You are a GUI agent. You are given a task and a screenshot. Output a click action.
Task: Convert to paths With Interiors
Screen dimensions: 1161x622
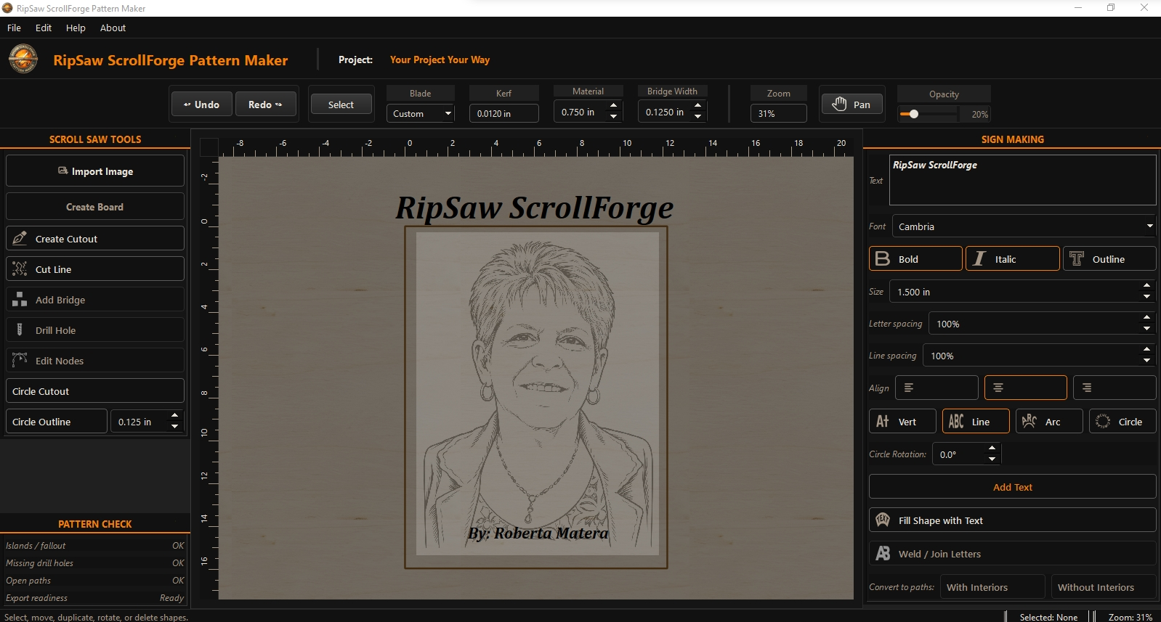point(992,586)
